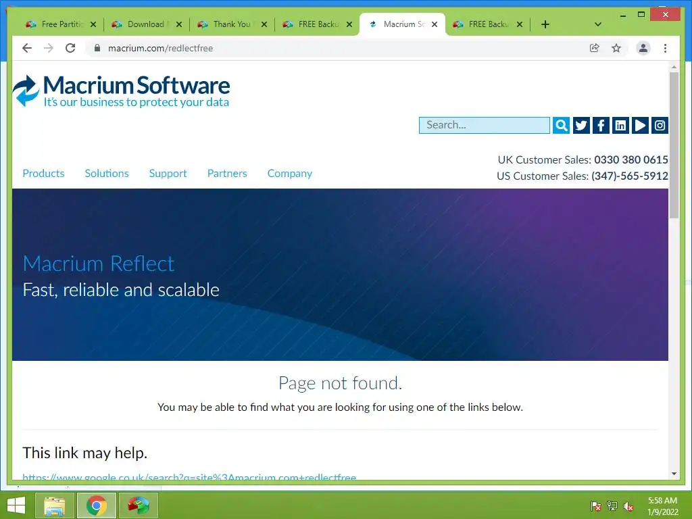Click the scrollbar up arrow
This screenshot has width=692, height=519.
674,67
